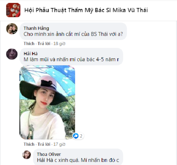Reply to Thanh Hằng's comment via Trả lời
This screenshot has width=177, height=165.
pos(44,43)
